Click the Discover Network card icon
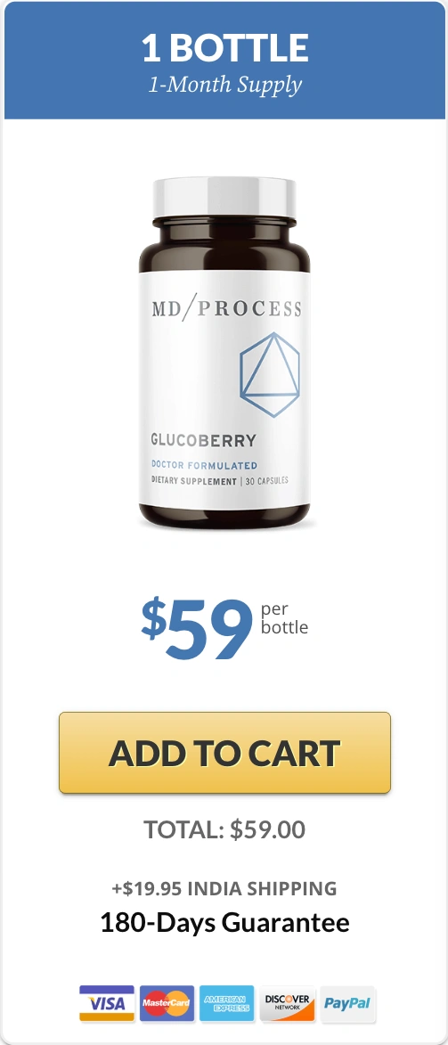This screenshot has width=448, height=1045. pos(288,1004)
